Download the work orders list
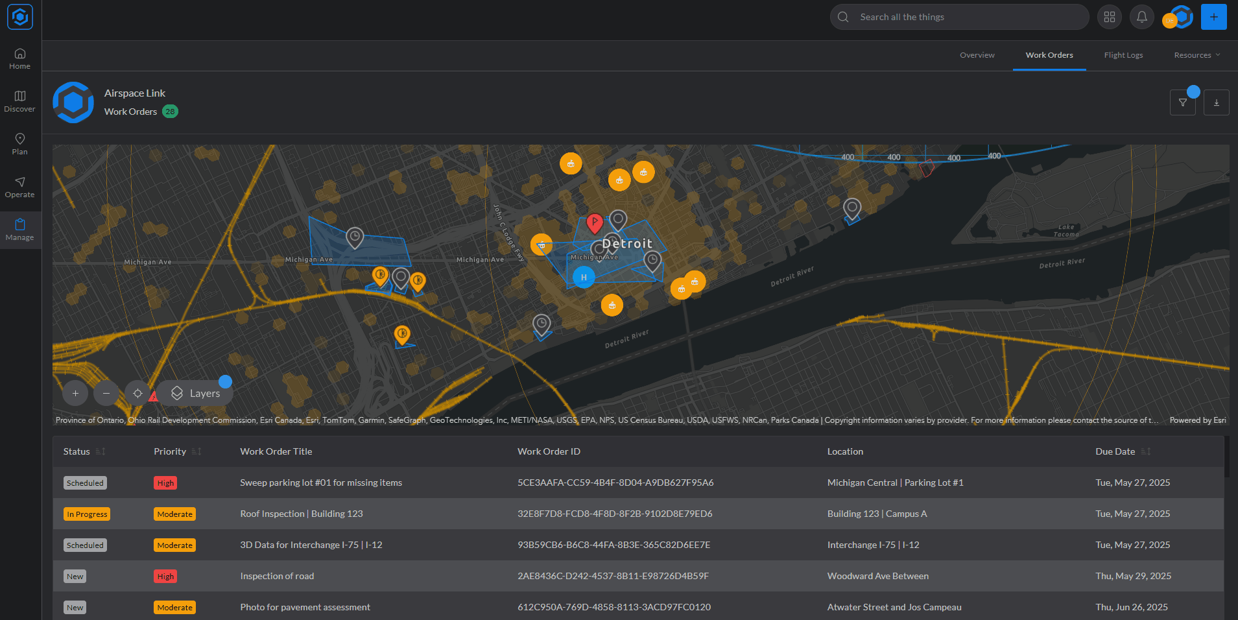 (1216, 102)
